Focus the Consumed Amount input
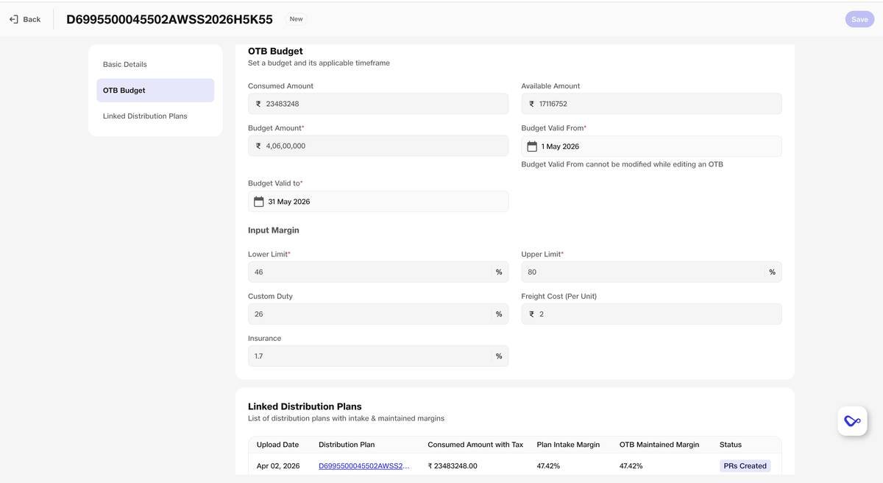Viewport: 883px width, 483px height. click(378, 104)
